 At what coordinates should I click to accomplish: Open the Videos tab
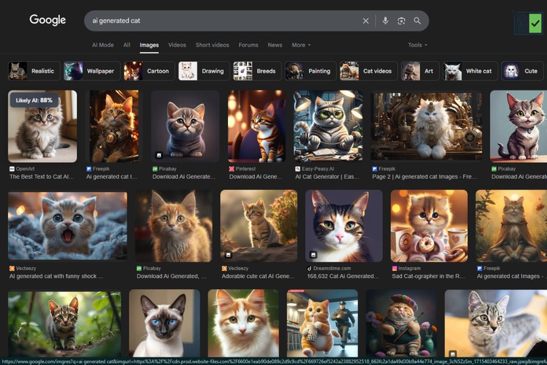pos(177,45)
